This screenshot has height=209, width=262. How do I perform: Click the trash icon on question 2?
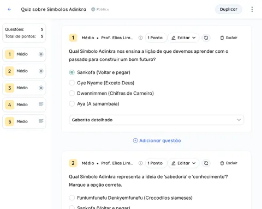222,163
